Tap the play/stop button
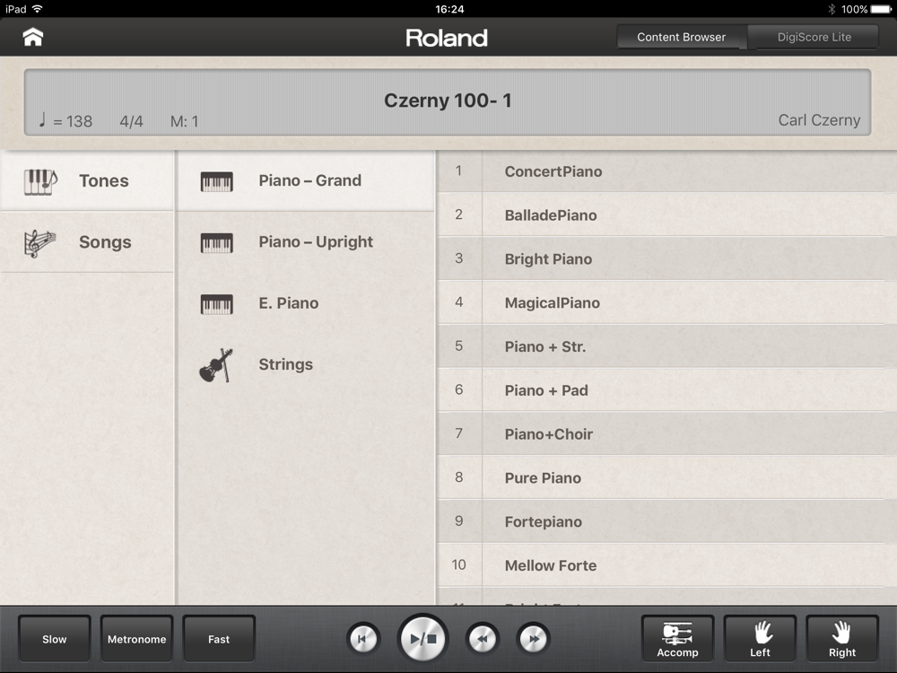This screenshot has width=897, height=673. point(422,638)
